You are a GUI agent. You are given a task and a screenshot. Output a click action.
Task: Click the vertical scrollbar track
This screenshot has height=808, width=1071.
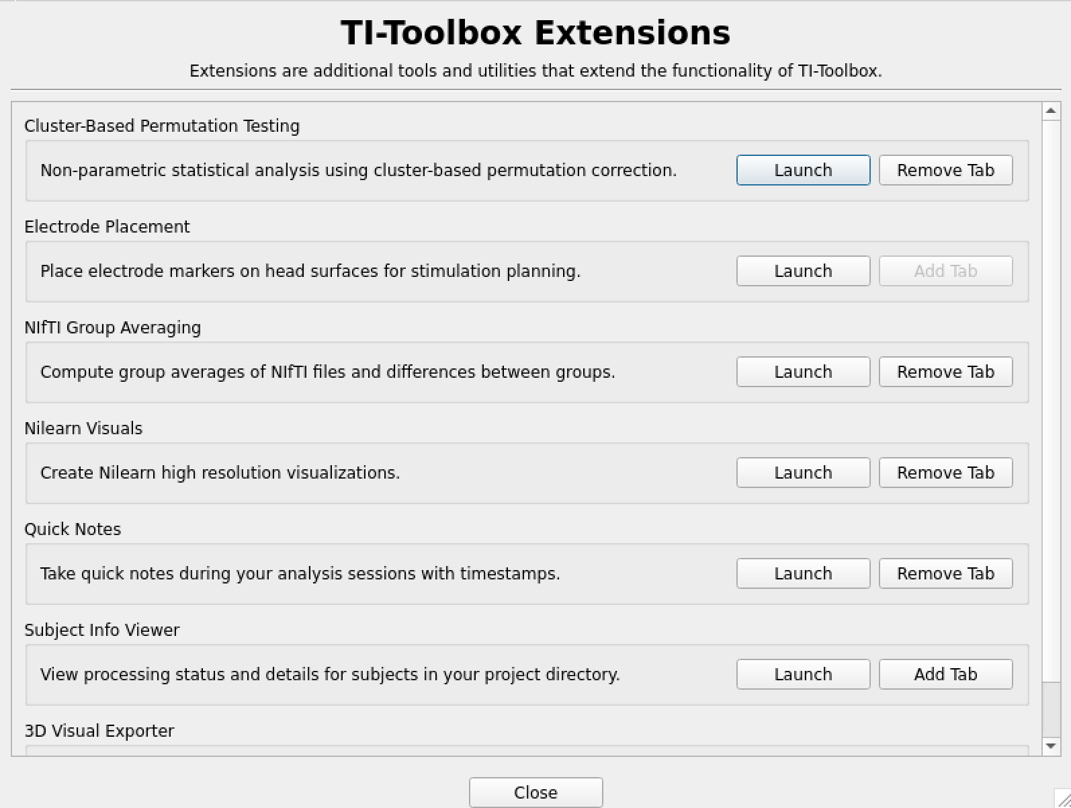(x=1050, y=403)
